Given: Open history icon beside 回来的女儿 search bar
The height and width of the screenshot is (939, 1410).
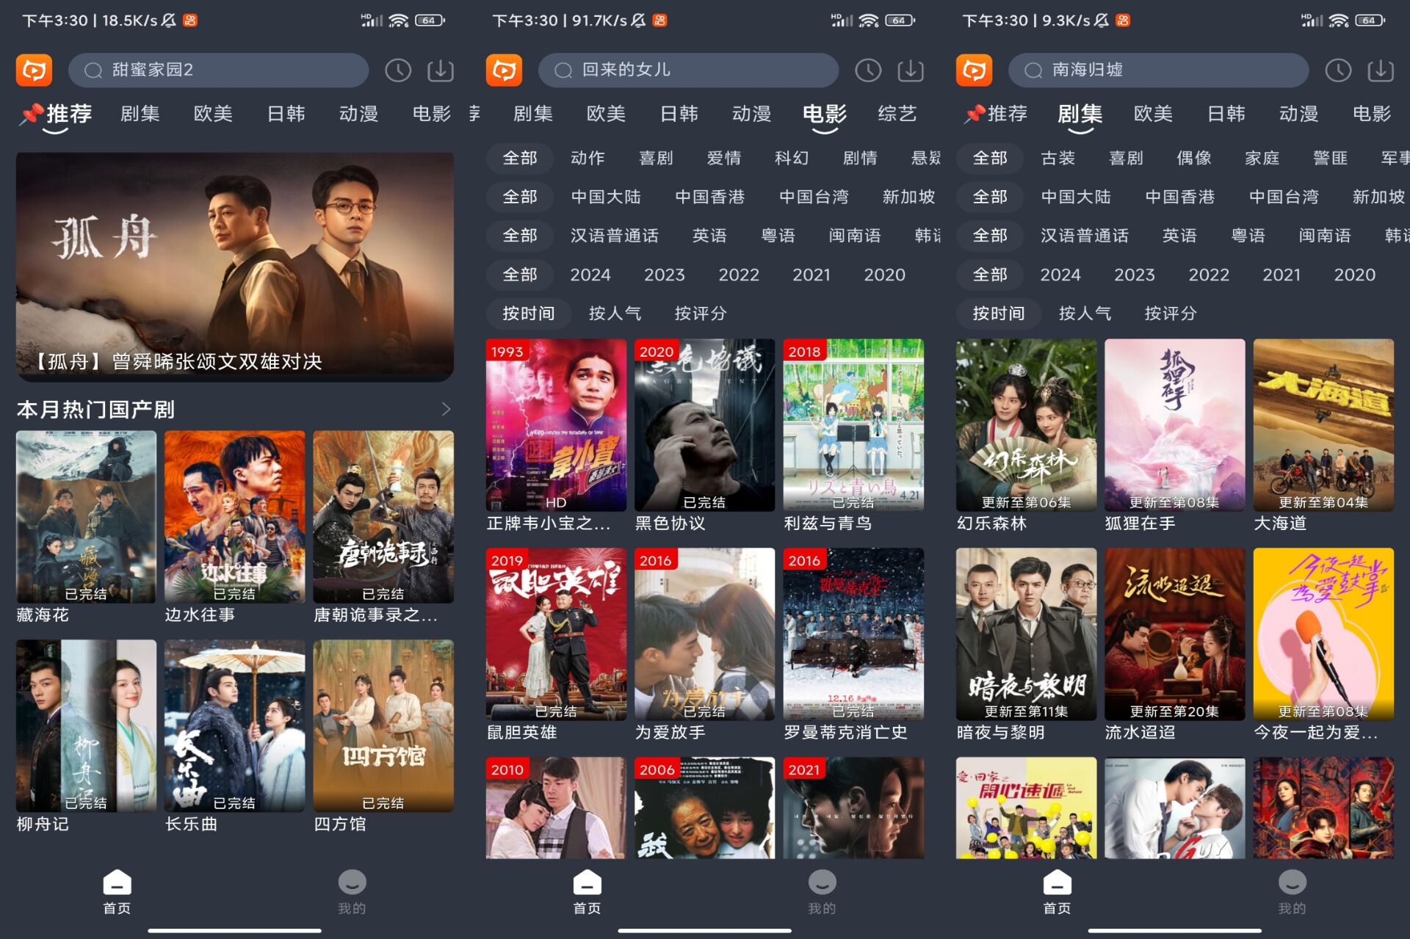Looking at the screenshot, I should pyautogui.click(x=867, y=70).
